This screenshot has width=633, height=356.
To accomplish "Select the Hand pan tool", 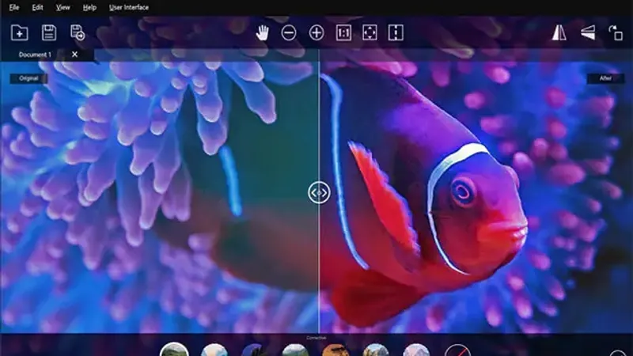I will pos(263,32).
